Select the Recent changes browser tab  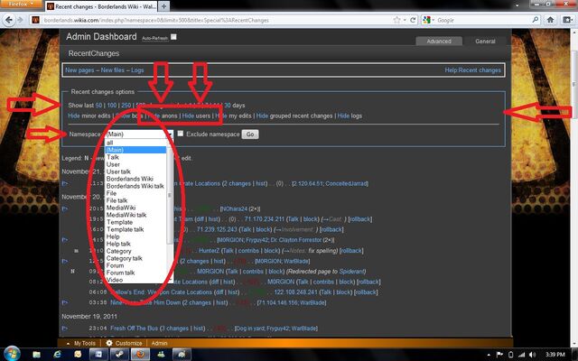pyautogui.click(x=101, y=6)
